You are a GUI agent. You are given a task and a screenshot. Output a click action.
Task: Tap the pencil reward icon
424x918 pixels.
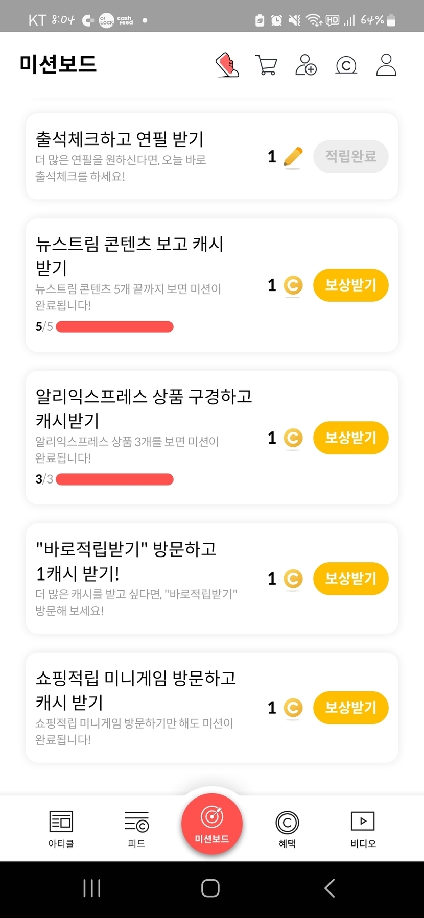[x=293, y=157]
